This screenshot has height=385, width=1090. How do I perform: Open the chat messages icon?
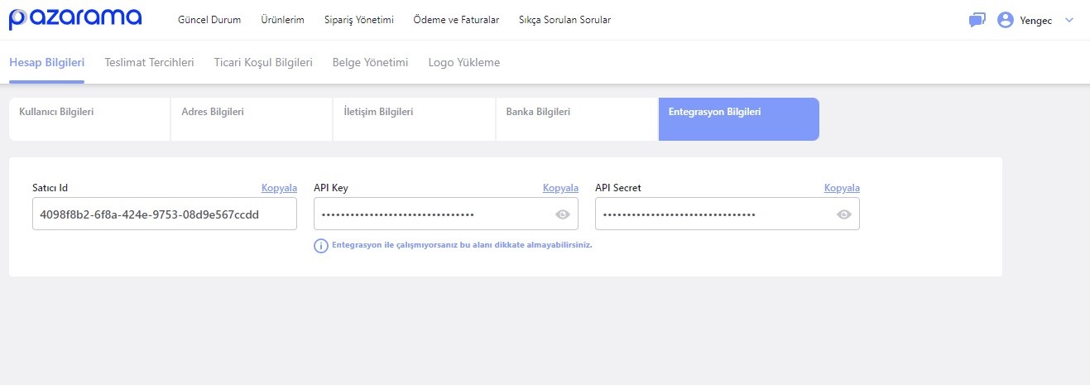coord(977,20)
